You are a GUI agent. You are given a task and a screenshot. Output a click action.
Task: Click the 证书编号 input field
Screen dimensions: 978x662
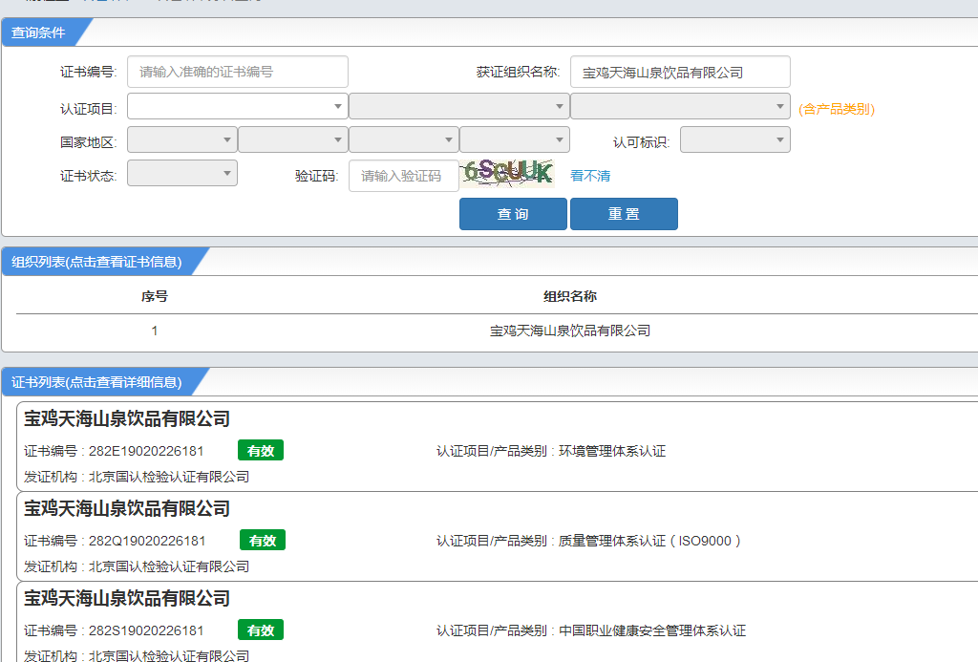click(x=238, y=72)
